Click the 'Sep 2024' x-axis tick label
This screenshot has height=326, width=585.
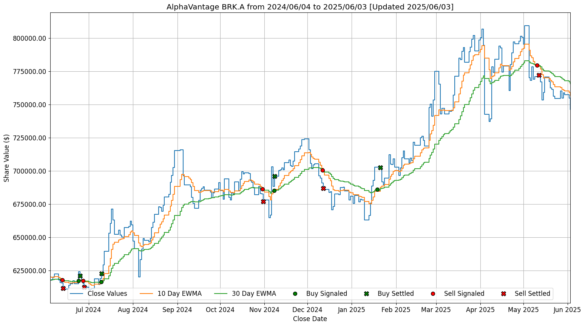pos(178,310)
